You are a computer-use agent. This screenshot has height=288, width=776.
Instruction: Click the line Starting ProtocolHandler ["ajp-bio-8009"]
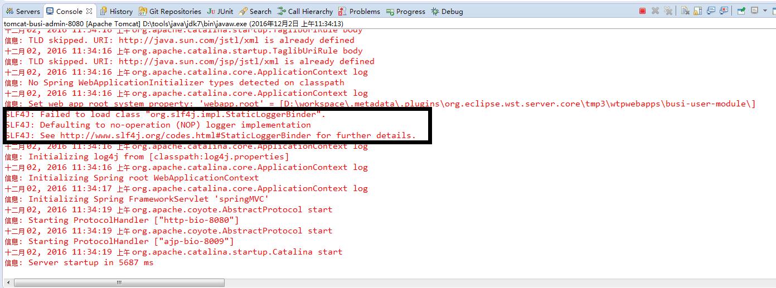(119, 241)
